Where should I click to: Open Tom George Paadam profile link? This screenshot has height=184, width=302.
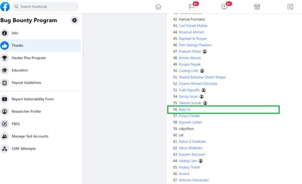point(195,45)
